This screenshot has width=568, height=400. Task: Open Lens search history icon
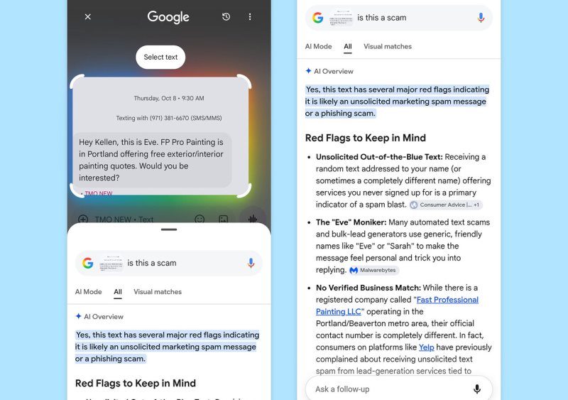[226, 16]
